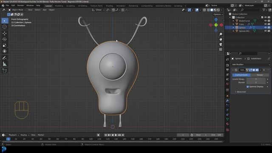Expand the BezierCurve tree item
This screenshot has width=272, height=153.
pos(233,21)
